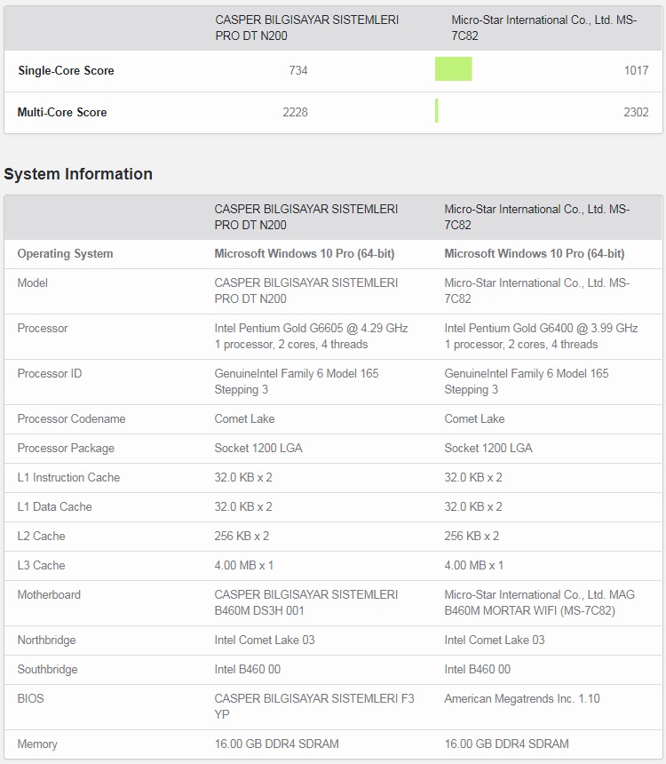
Task: Click the American Megatrends Inc. 1.10 BIOS cell
Action: pyautogui.click(x=521, y=699)
